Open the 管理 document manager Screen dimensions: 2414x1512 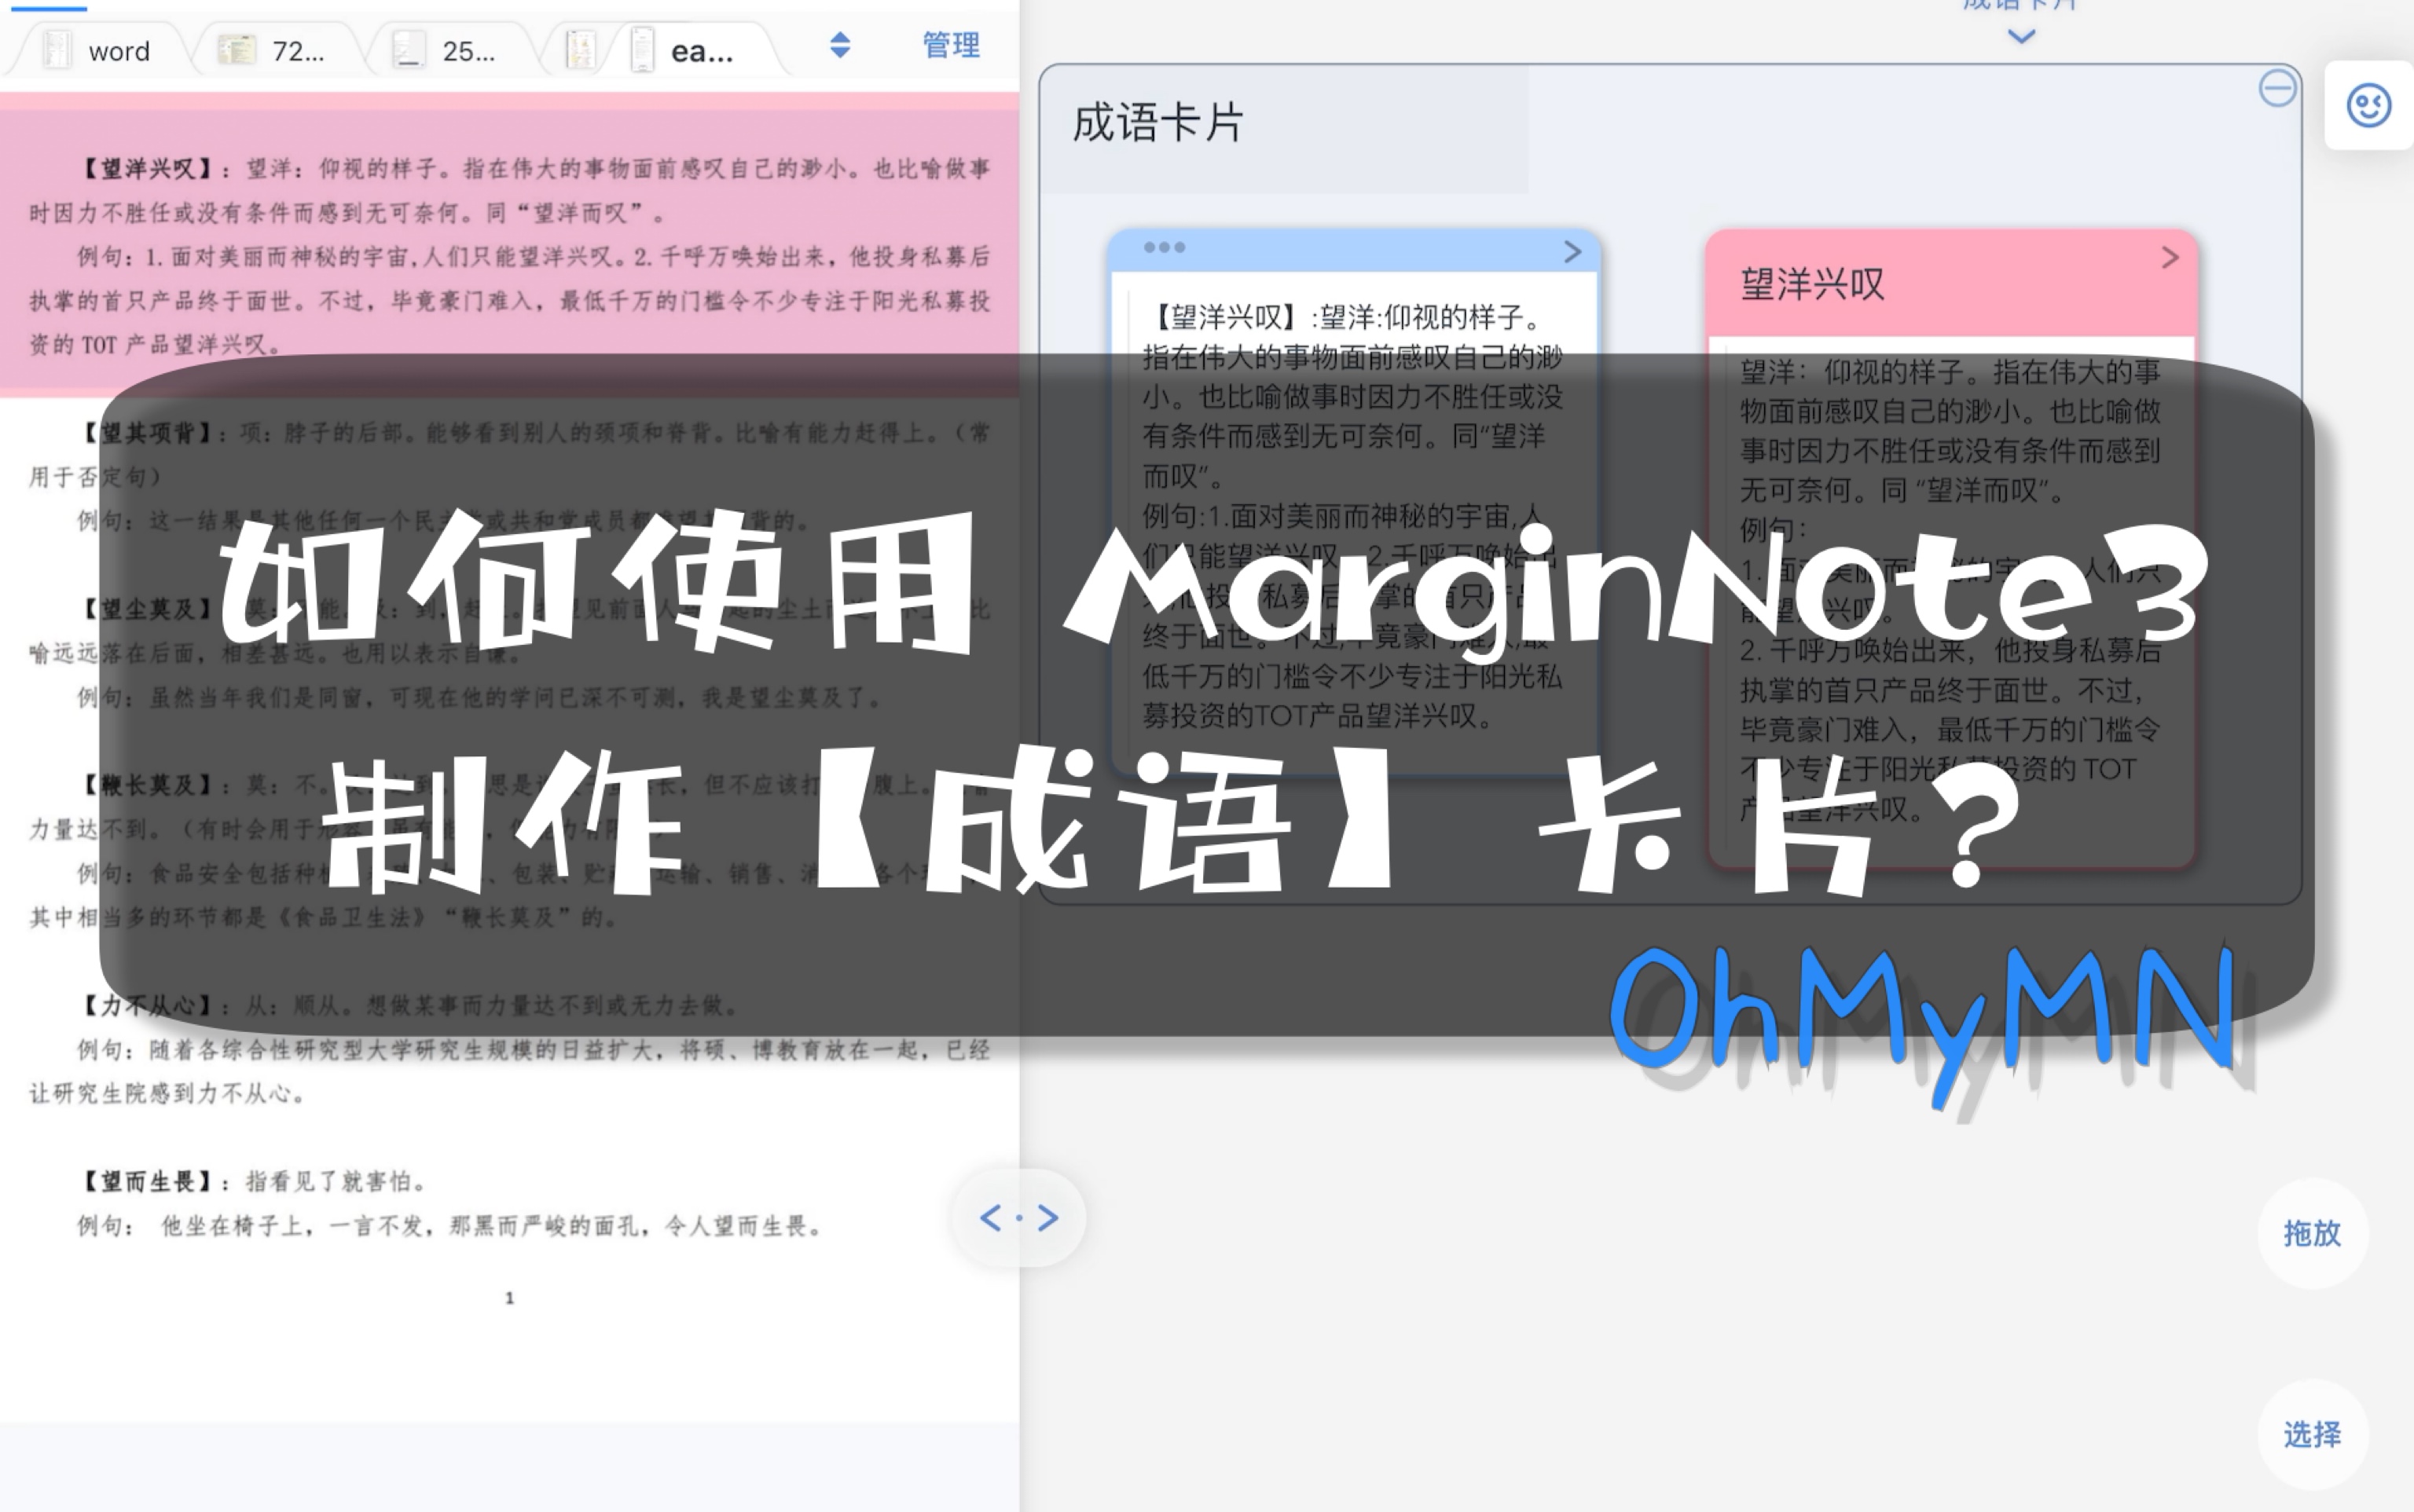pyautogui.click(x=950, y=45)
